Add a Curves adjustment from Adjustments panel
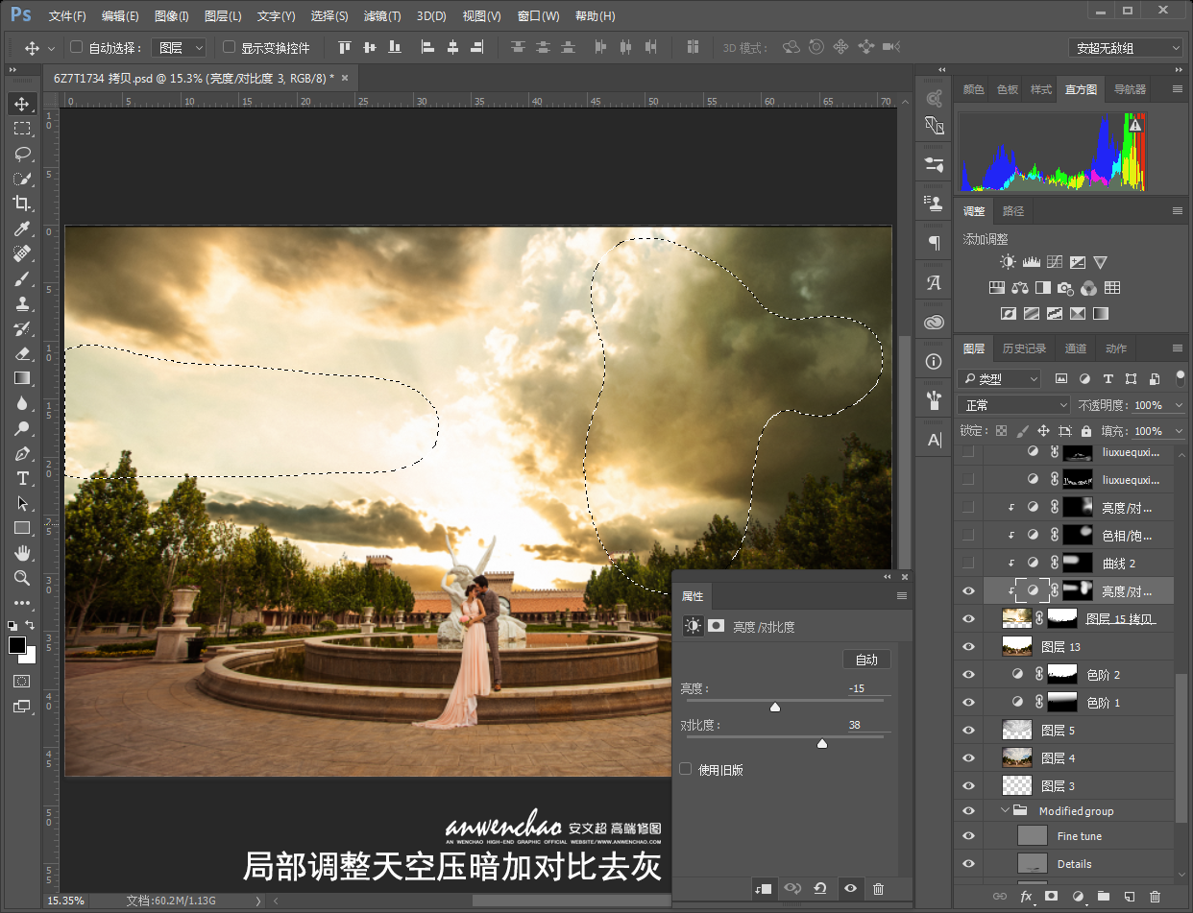1193x913 pixels. pos(1054,262)
